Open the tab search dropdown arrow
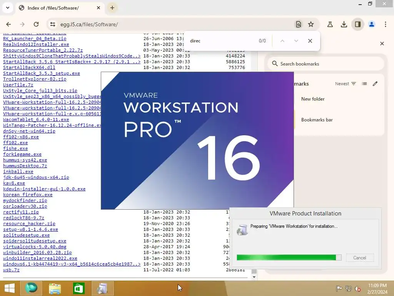This screenshot has height=296, width=394. click(x=8, y=8)
